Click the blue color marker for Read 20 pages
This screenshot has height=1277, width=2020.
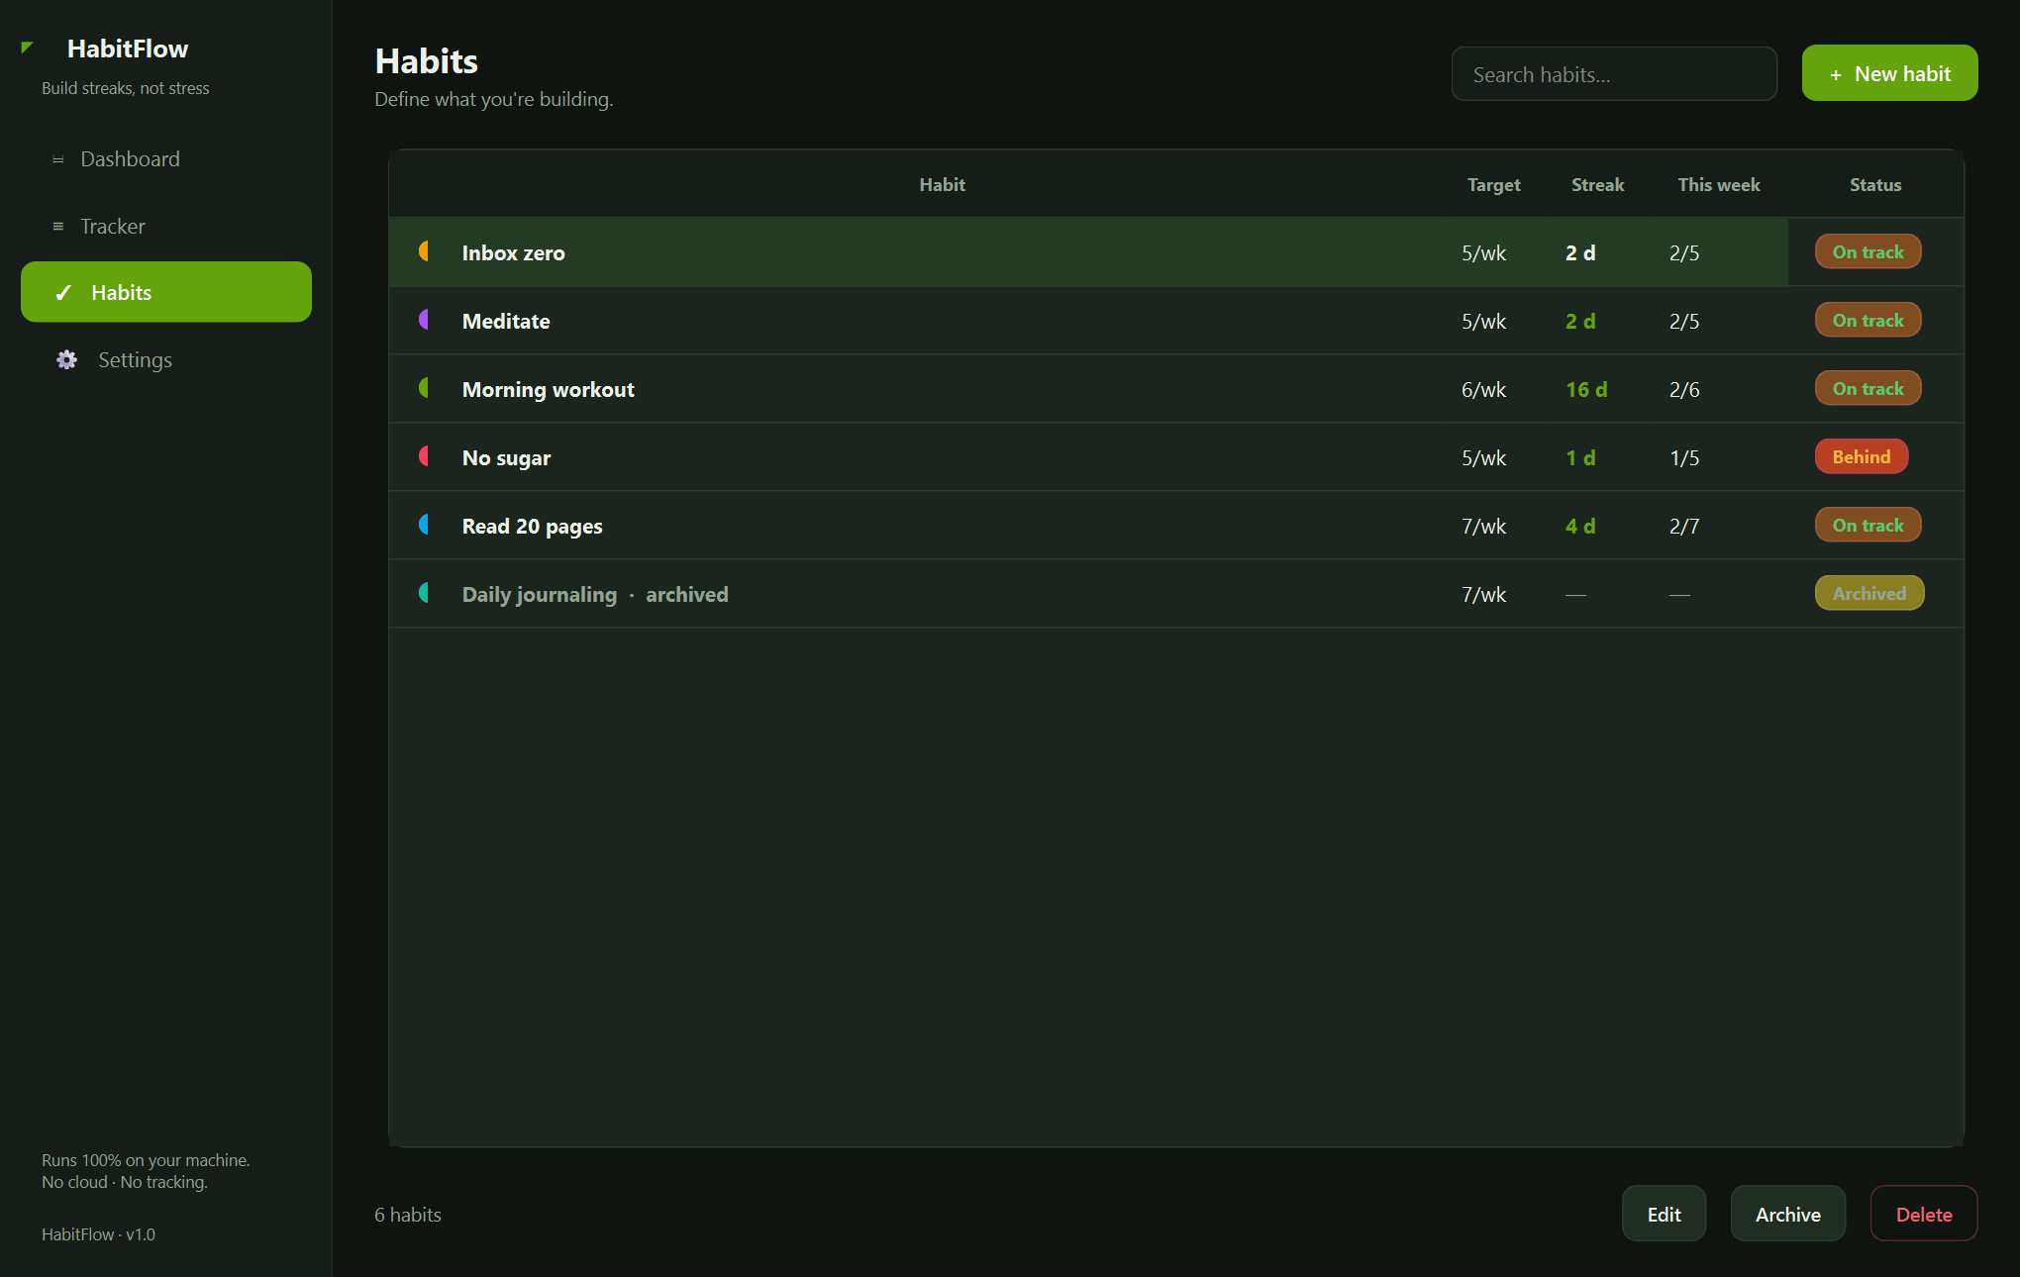tap(424, 525)
